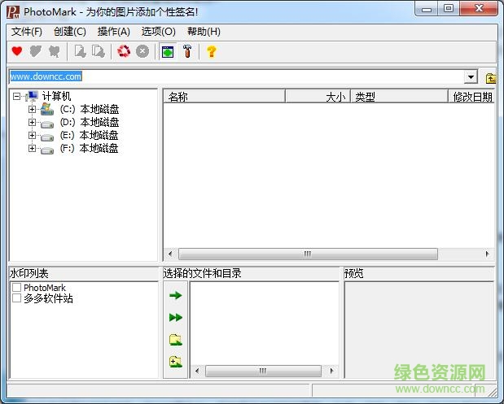Click the red heart toolbar icon
The height and width of the screenshot is (404, 504).
click(17, 51)
